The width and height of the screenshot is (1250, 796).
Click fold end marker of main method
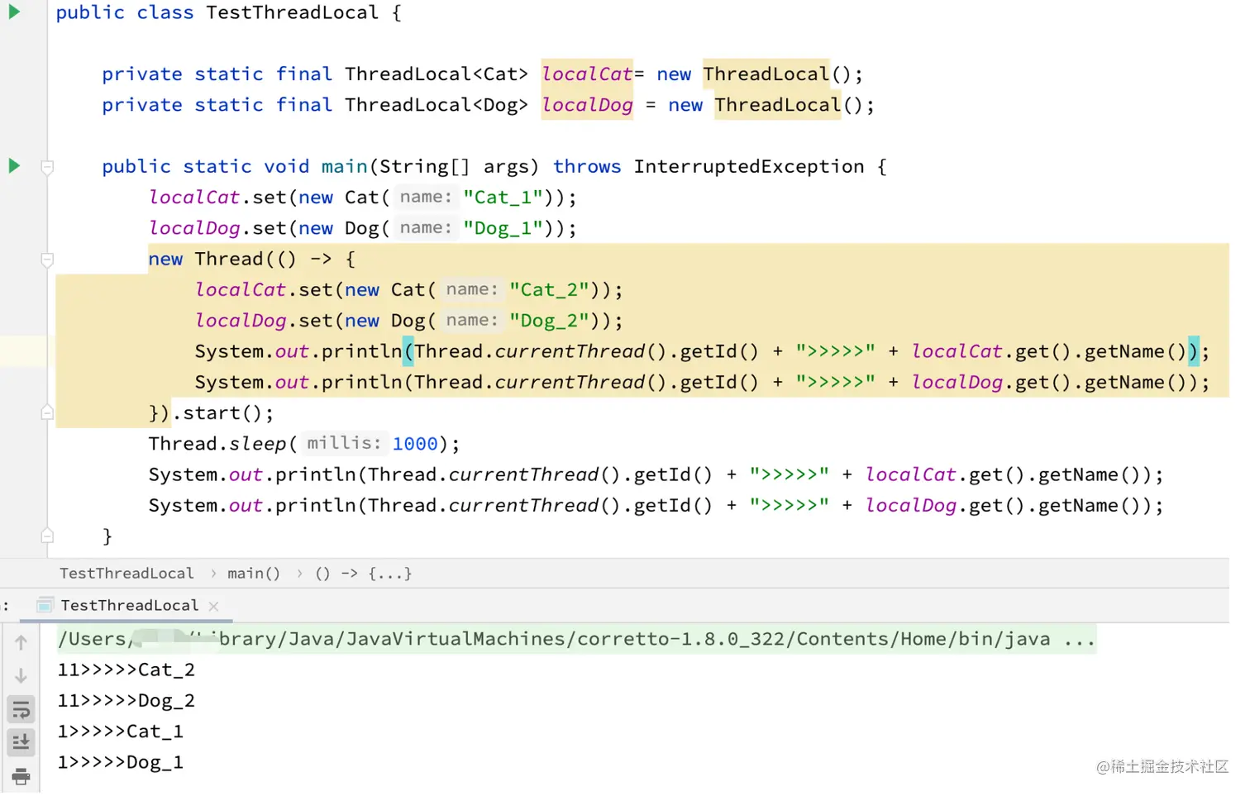(x=47, y=536)
